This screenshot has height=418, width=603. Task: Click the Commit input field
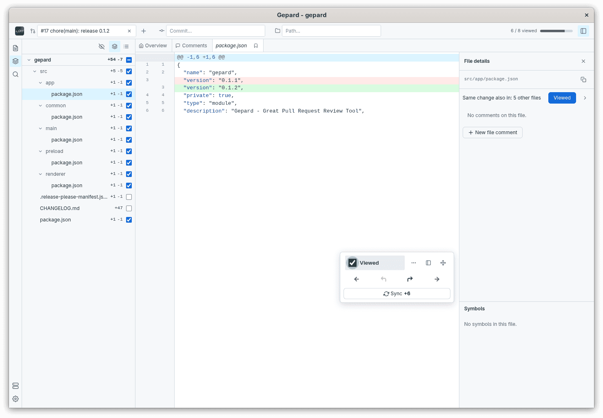215,31
